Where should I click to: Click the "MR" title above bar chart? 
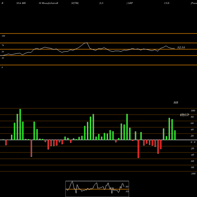pyautogui.click(x=176, y=102)
